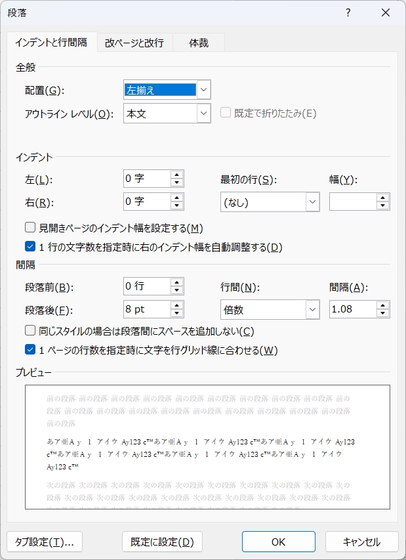Screen dimensions: 406x560
Task: Decrease the 幅 value with down arrow
Action: (382, 205)
